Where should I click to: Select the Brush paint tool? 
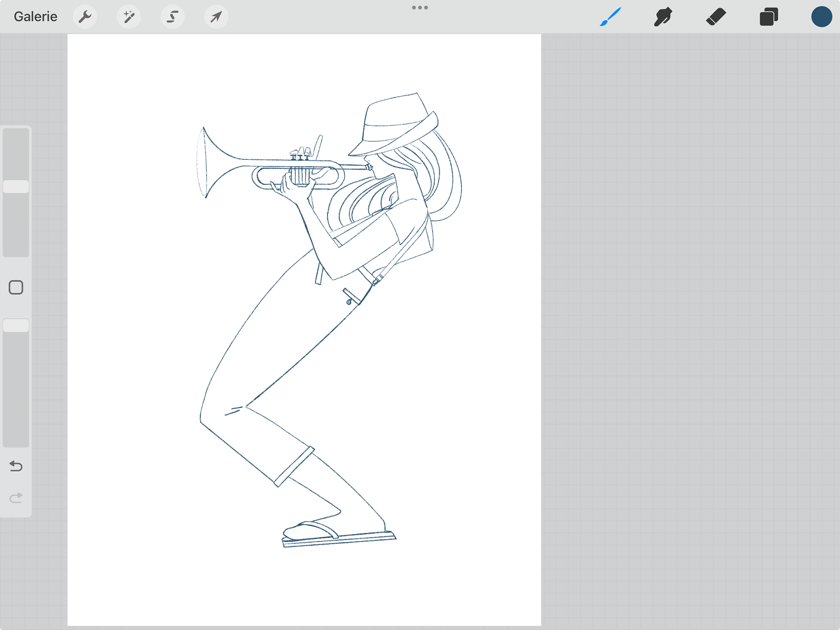(610, 17)
